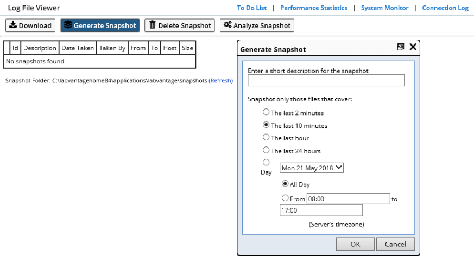Choose 'The last 24 hours' radio button
The width and height of the screenshot is (474, 256).
(266, 150)
